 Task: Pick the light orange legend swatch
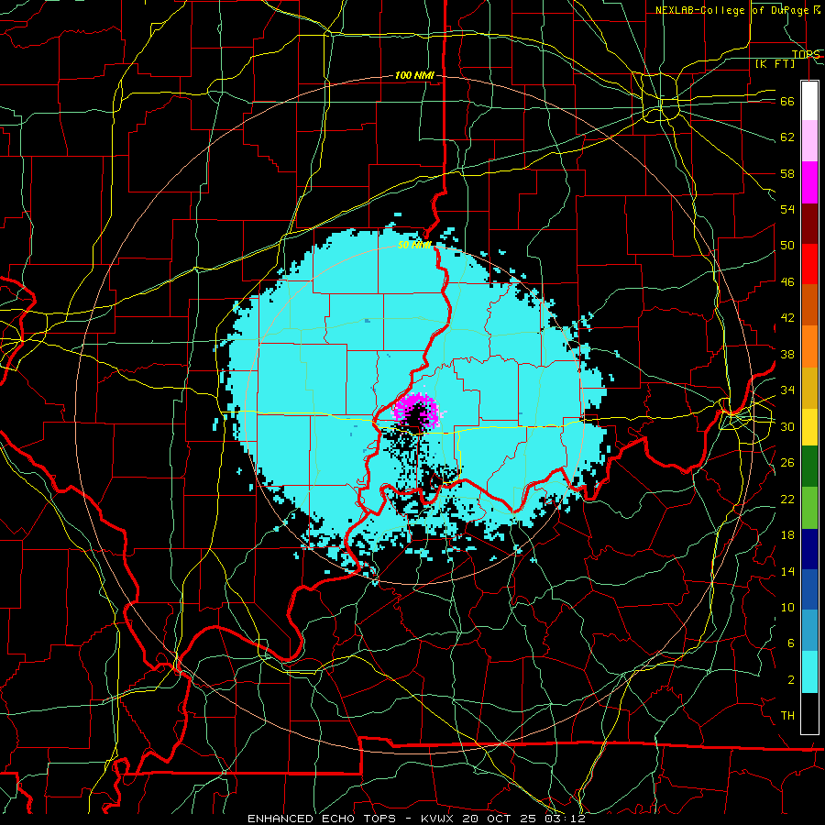[809, 346]
